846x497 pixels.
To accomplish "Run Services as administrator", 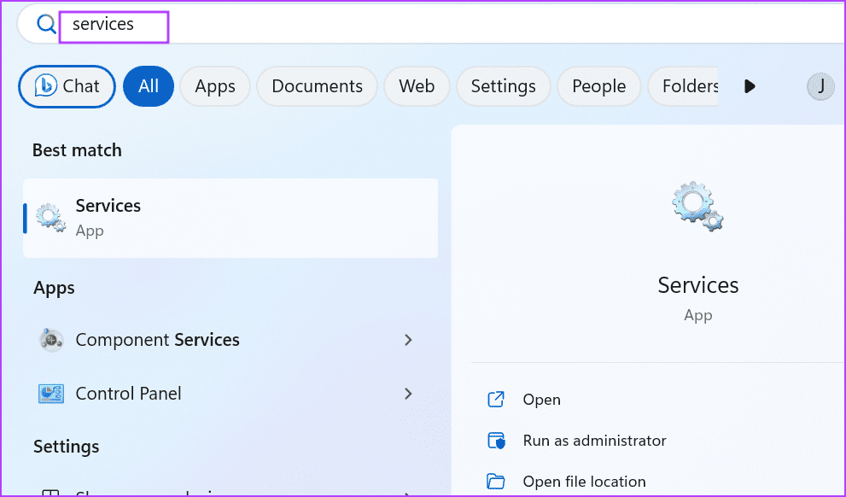I will tap(595, 441).
